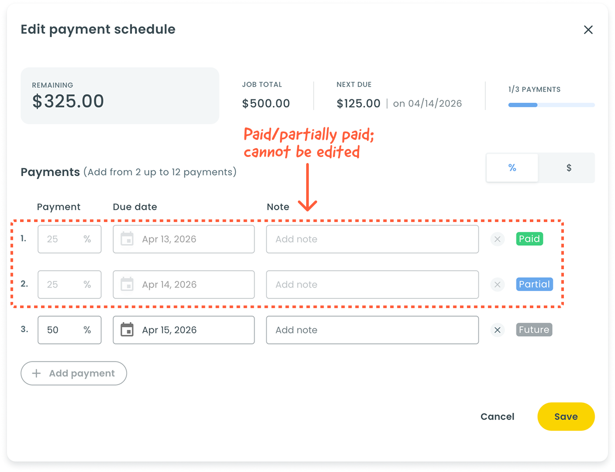Click the note field for payment 3
615x472 pixels.
tap(372, 330)
